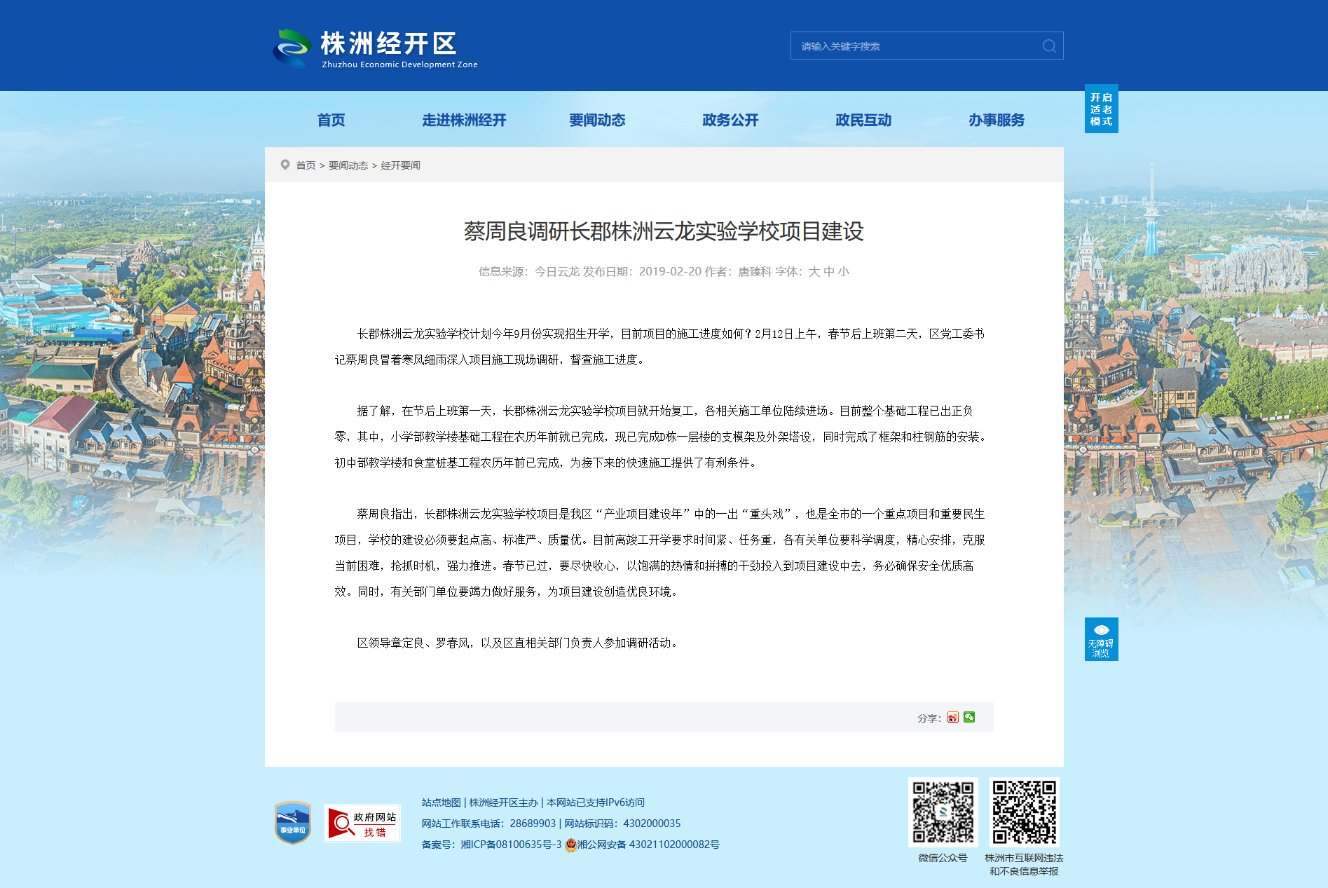Click the 本网站已支持IPv6访问 footer text

coord(596,802)
